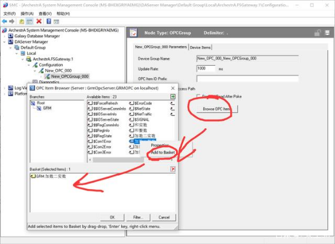Click the Update Rate input field
This screenshot has width=335, height=244.
206,68
